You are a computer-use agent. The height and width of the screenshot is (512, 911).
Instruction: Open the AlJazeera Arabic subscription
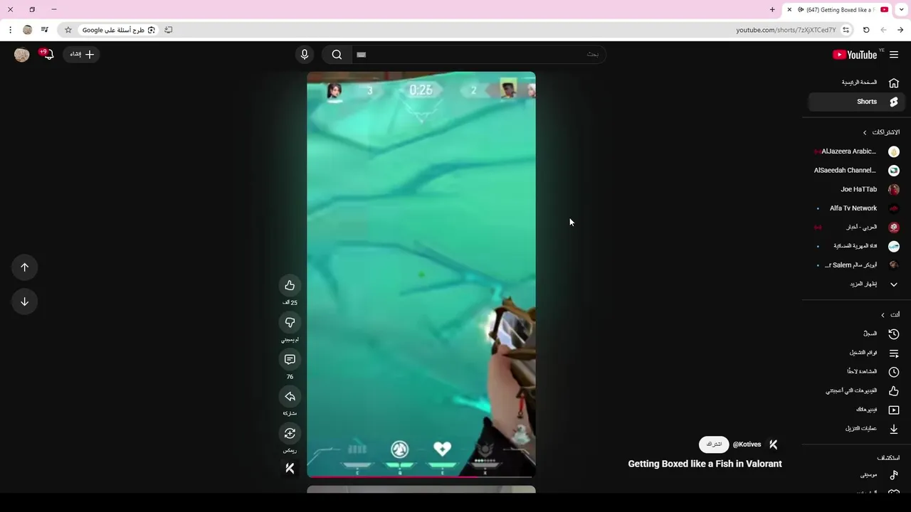coord(856,151)
